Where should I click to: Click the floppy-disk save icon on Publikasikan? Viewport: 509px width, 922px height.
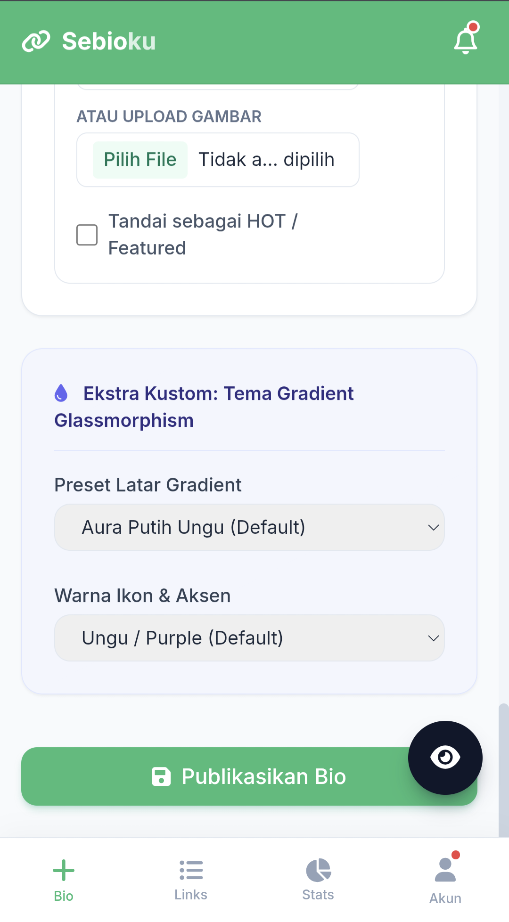pyautogui.click(x=161, y=776)
